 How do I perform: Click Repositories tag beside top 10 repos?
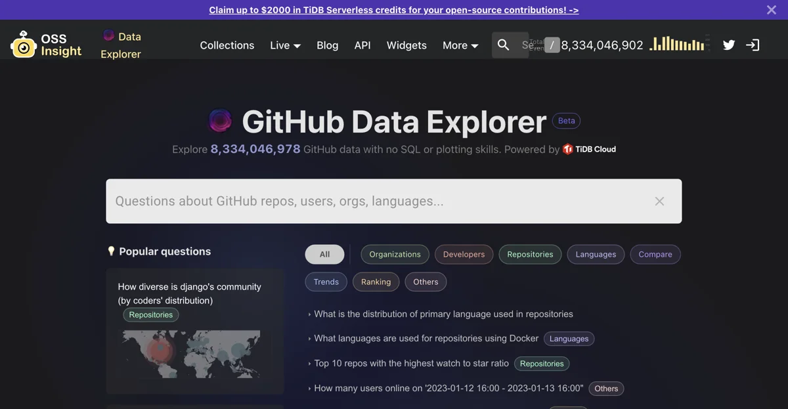pos(542,364)
